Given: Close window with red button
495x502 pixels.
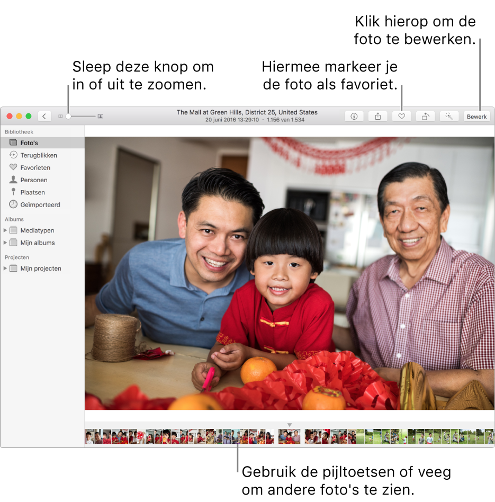Looking at the screenshot, I should (10, 116).
